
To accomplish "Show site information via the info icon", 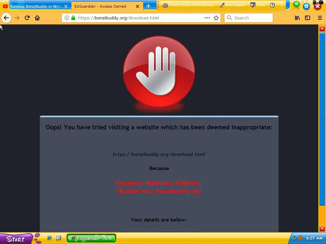I will pos(67,18).
